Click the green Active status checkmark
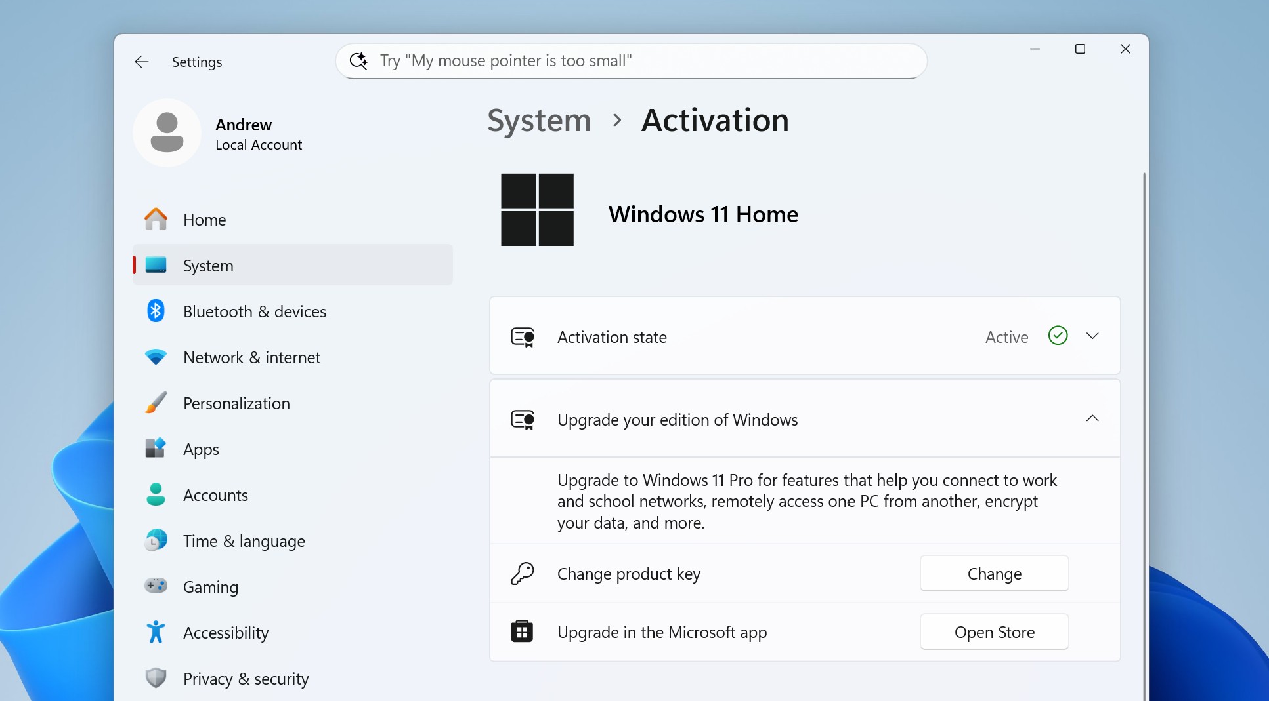1269x701 pixels. [x=1057, y=336]
